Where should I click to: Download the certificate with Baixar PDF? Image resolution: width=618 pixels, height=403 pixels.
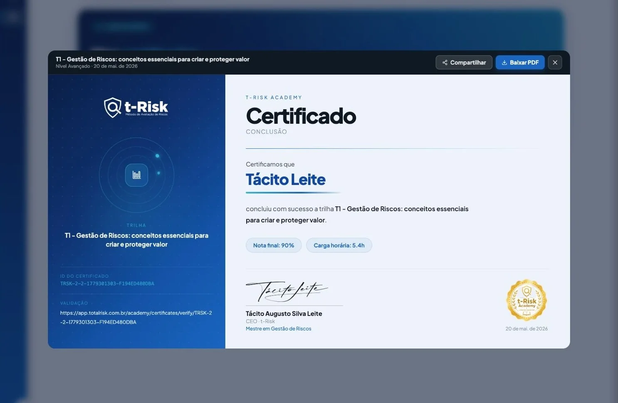[520, 62]
